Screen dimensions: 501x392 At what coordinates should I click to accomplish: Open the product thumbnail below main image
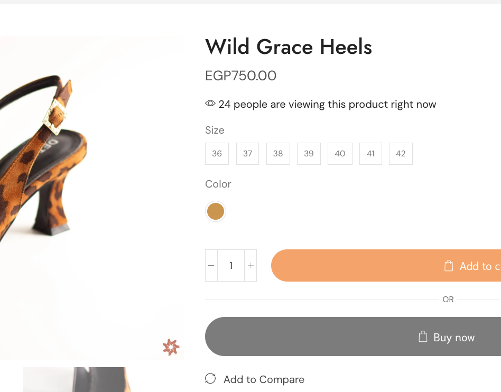[x=77, y=379]
